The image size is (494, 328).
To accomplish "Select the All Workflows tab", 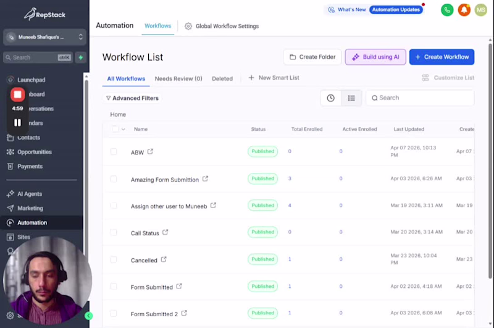I will [x=126, y=79].
